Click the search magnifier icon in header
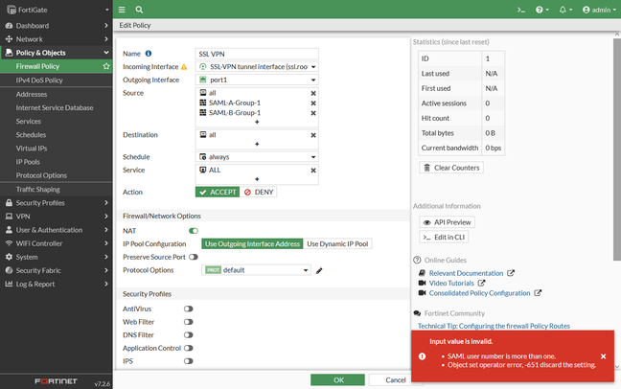The image size is (621, 389). 140,10
